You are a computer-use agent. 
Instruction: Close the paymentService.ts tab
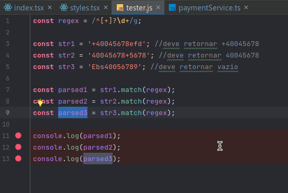[x=246, y=7]
